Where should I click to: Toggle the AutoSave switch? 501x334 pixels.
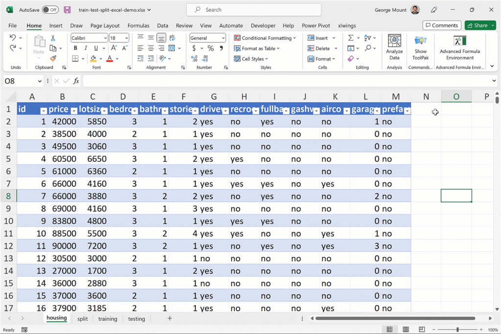(x=50, y=10)
